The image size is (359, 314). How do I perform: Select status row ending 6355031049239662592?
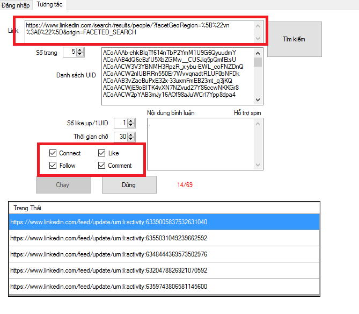point(164,238)
